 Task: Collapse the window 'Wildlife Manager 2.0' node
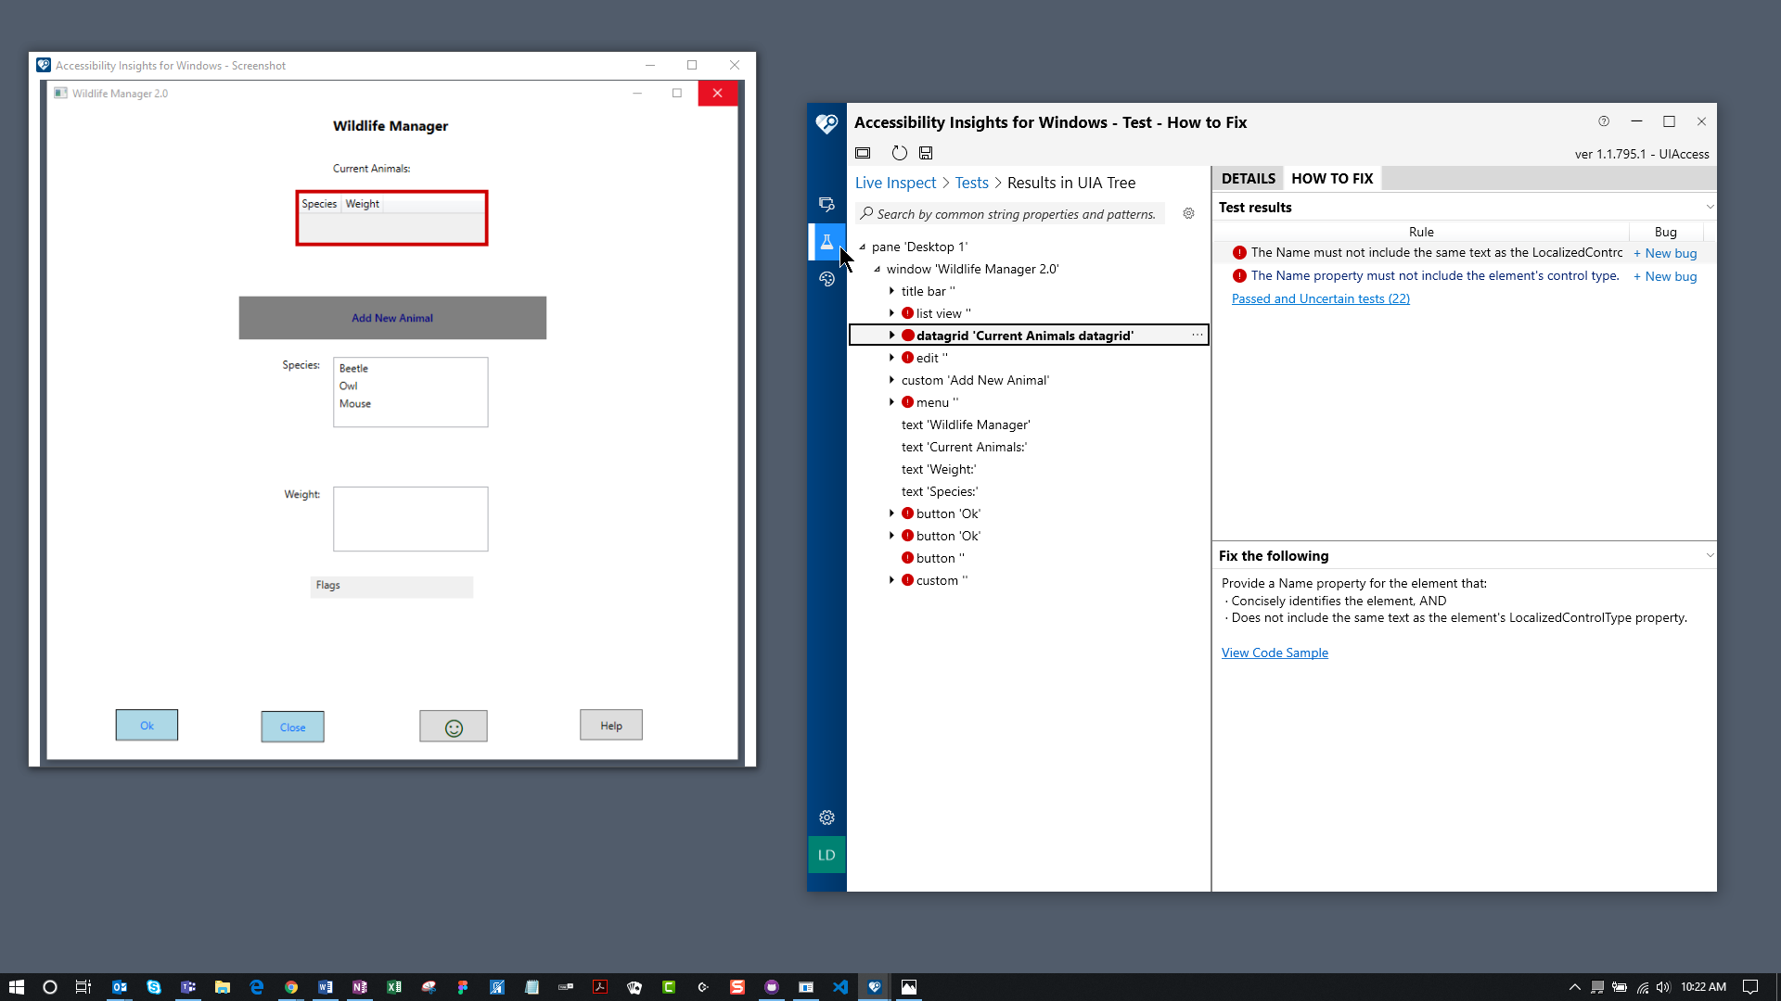pyautogui.click(x=878, y=269)
